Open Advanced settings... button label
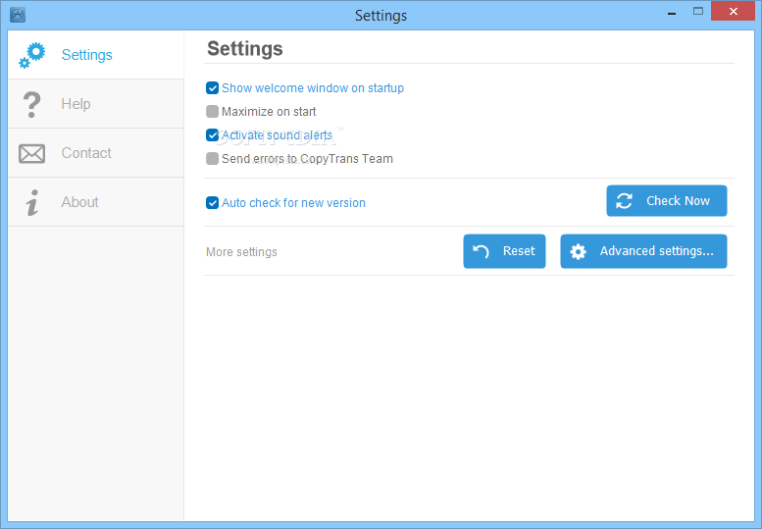 [656, 251]
